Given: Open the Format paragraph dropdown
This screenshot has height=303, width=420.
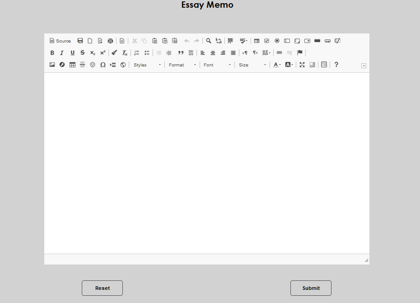Looking at the screenshot, I should pos(181,65).
